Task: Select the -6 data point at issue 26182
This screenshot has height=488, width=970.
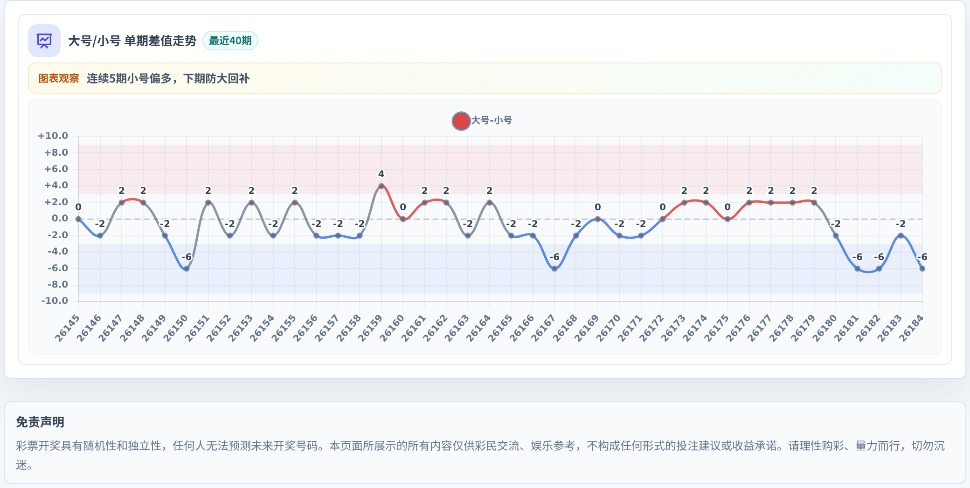Action: (879, 268)
